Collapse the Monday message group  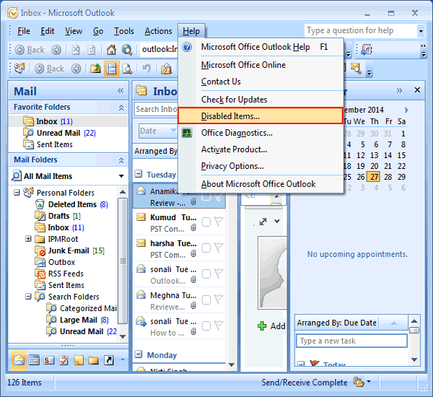pyautogui.click(x=139, y=354)
